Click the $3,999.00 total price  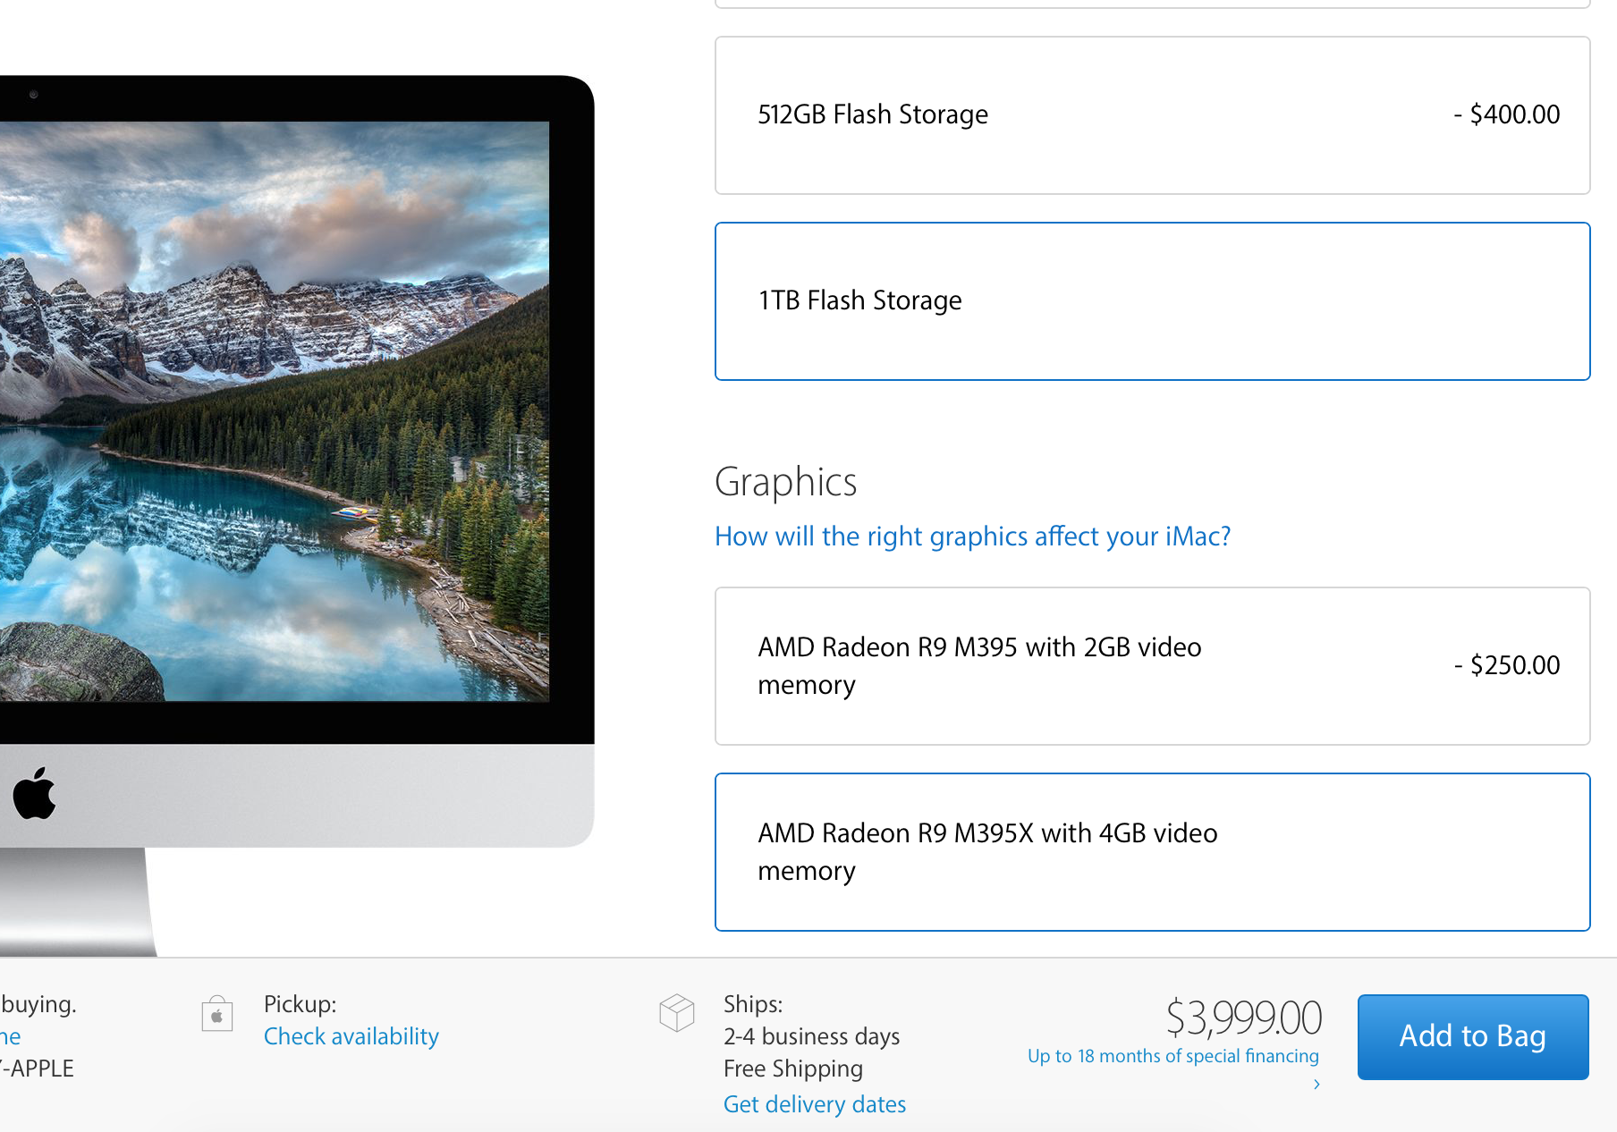pyautogui.click(x=1243, y=1018)
